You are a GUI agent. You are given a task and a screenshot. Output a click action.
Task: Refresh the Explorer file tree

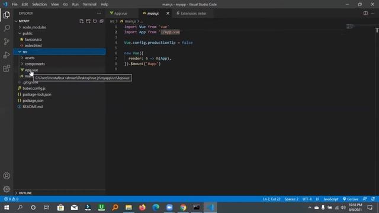click(x=95, y=21)
